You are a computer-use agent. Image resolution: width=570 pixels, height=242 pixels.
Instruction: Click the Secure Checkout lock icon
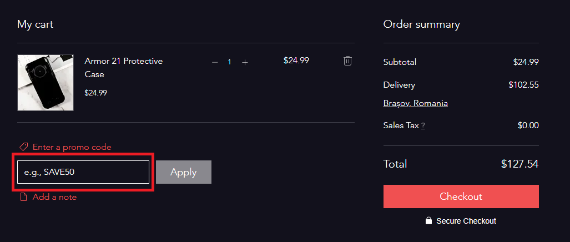(428, 221)
